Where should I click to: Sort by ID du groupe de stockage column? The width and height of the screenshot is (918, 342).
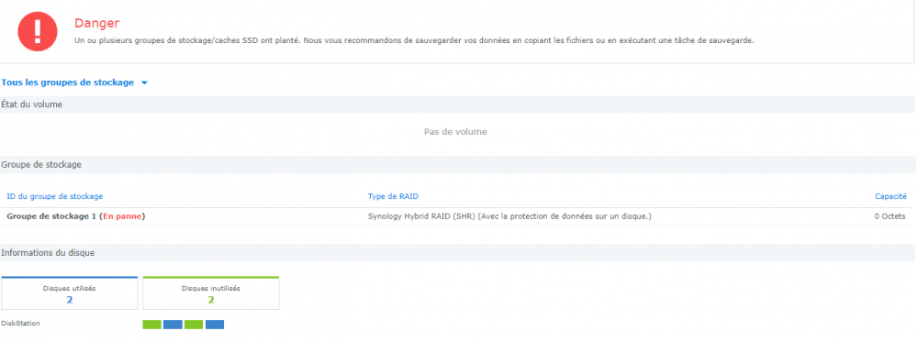(x=54, y=196)
